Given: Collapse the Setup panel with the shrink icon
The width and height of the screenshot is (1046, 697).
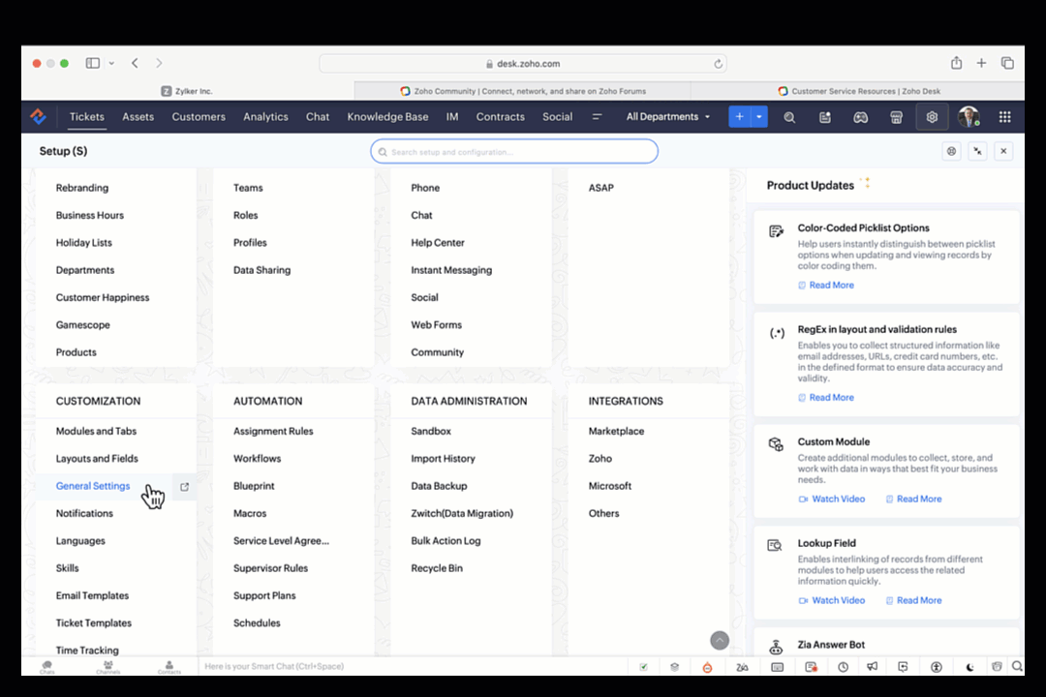Looking at the screenshot, I should click(977, 151).
